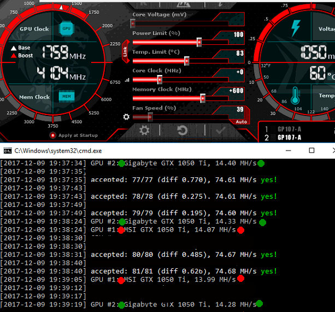Click the Temp. Limit slider handle
Screen dimensions: 335x312
coord(187,61)
